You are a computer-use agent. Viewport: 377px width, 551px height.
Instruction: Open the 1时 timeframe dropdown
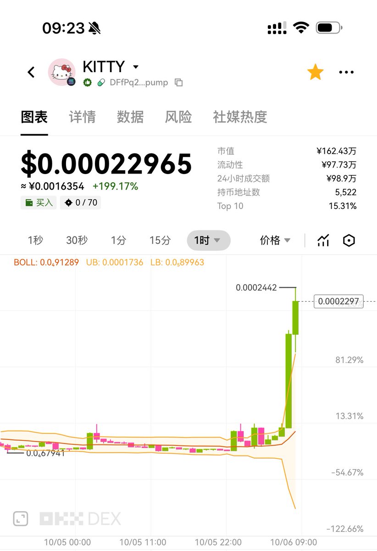point(209,240)
